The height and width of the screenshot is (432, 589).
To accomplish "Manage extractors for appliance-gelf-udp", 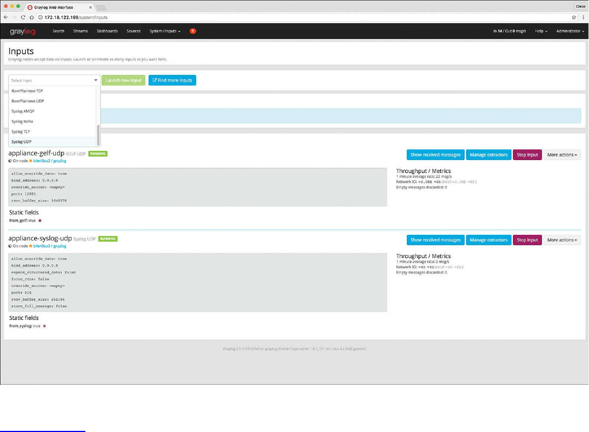I will 489,155.
